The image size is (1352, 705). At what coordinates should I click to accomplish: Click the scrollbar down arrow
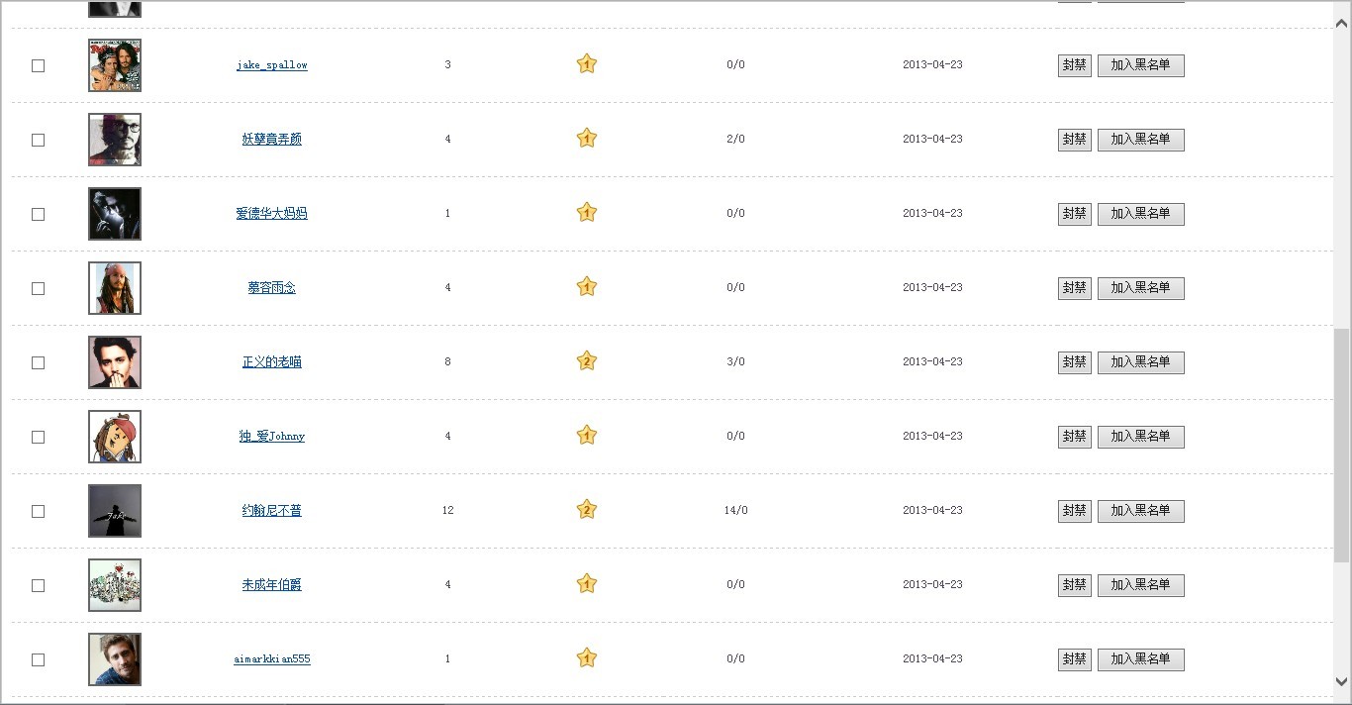tap(1342, 681)
